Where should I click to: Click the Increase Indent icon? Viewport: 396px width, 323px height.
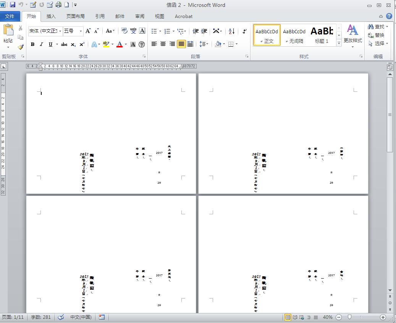tap(204, 31)
